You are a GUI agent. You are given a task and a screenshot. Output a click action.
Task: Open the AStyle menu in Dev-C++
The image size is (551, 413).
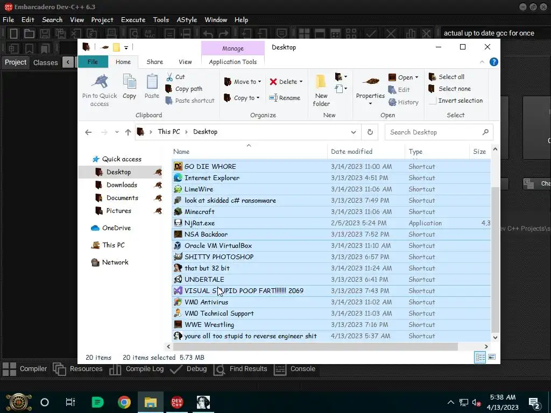pyautogui.click(x=187, y=20)
